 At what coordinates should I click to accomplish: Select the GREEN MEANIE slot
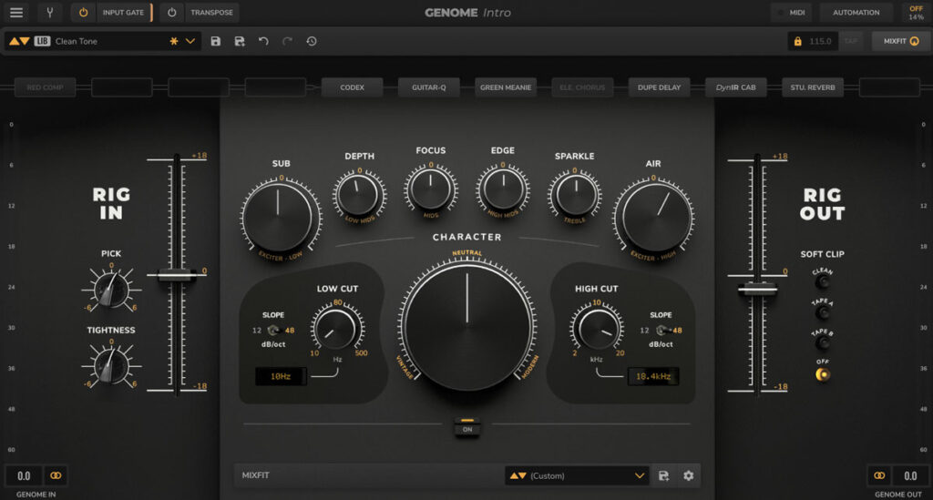click(506, 87)
